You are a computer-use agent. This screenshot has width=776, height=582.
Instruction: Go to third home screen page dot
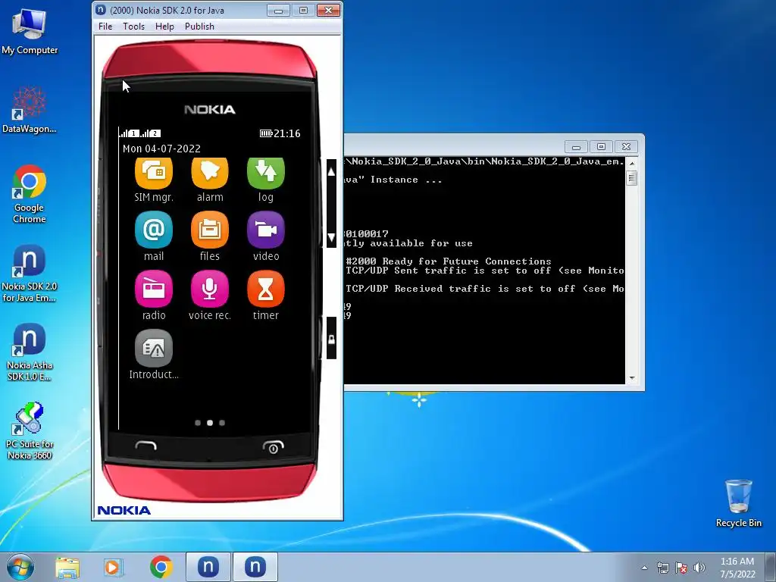222,423
